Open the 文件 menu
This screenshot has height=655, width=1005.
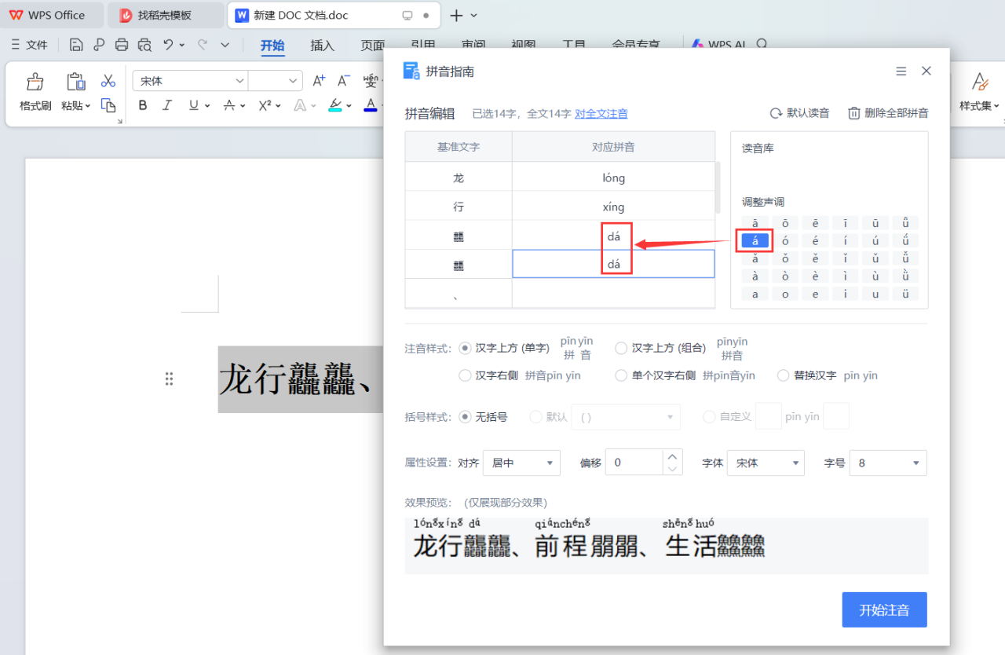pyautogui.click(x=29, y=45)
